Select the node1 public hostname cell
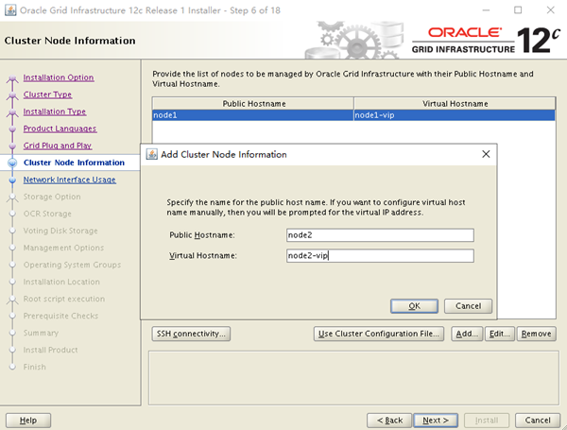 252,115
